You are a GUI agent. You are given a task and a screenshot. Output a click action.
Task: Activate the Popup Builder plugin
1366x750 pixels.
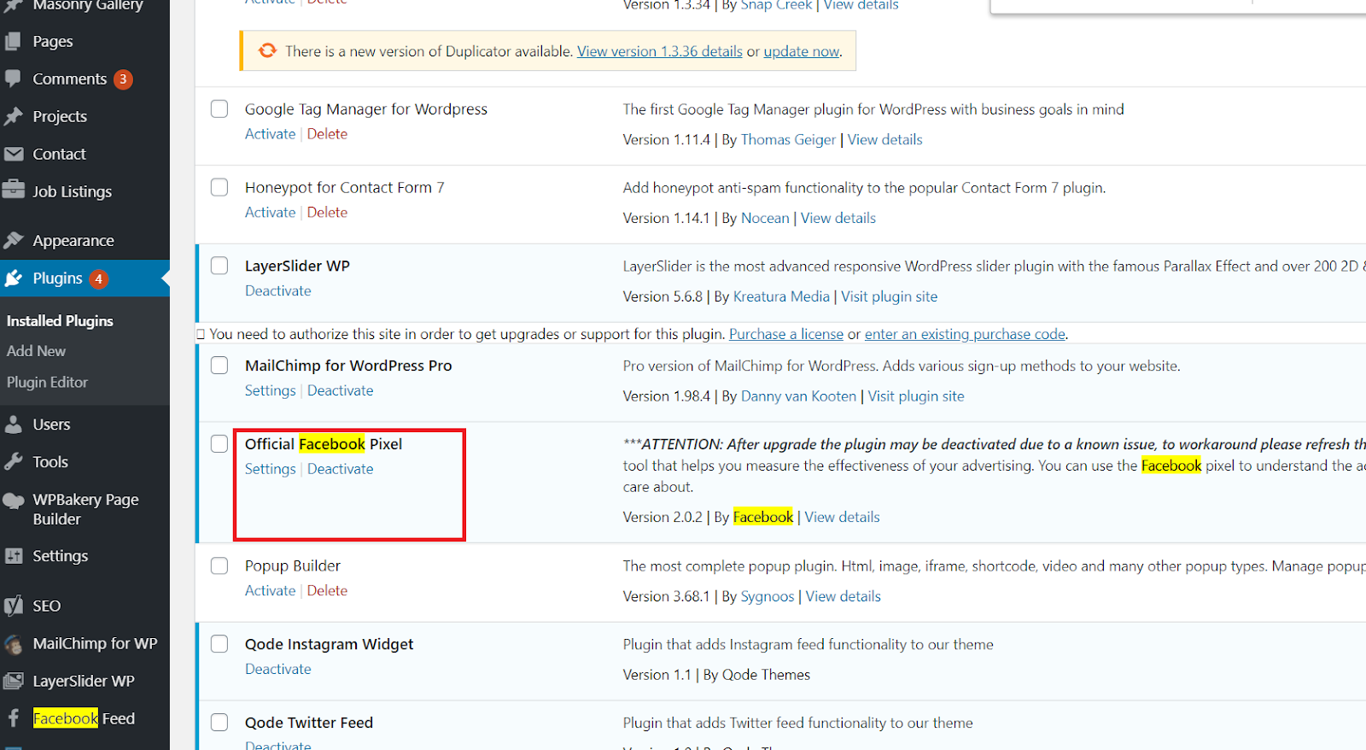[x=270, y=591]
